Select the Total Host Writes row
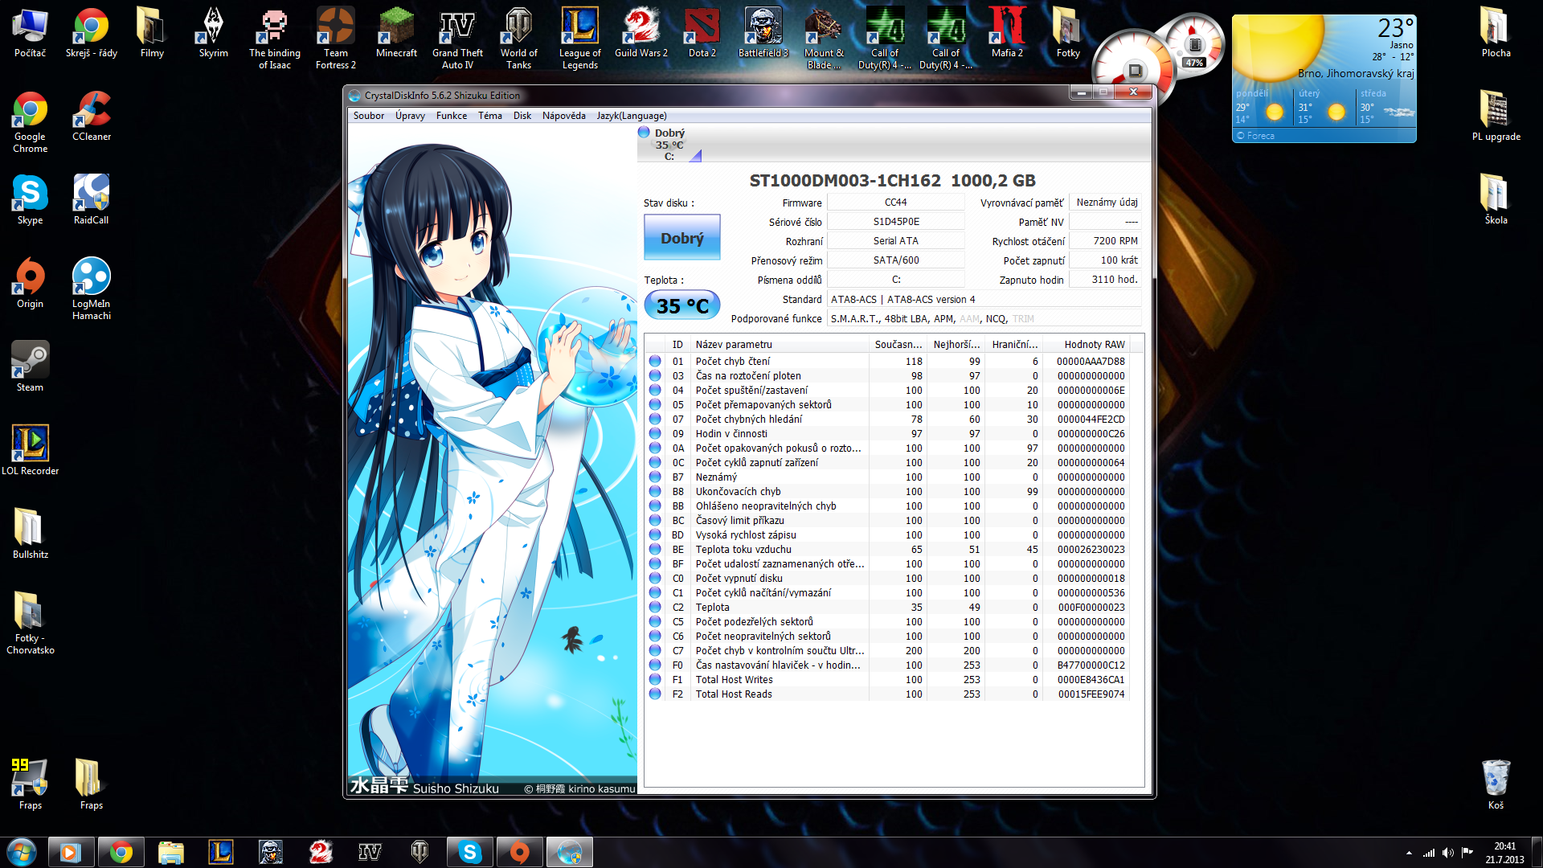 tap(888, 680)
